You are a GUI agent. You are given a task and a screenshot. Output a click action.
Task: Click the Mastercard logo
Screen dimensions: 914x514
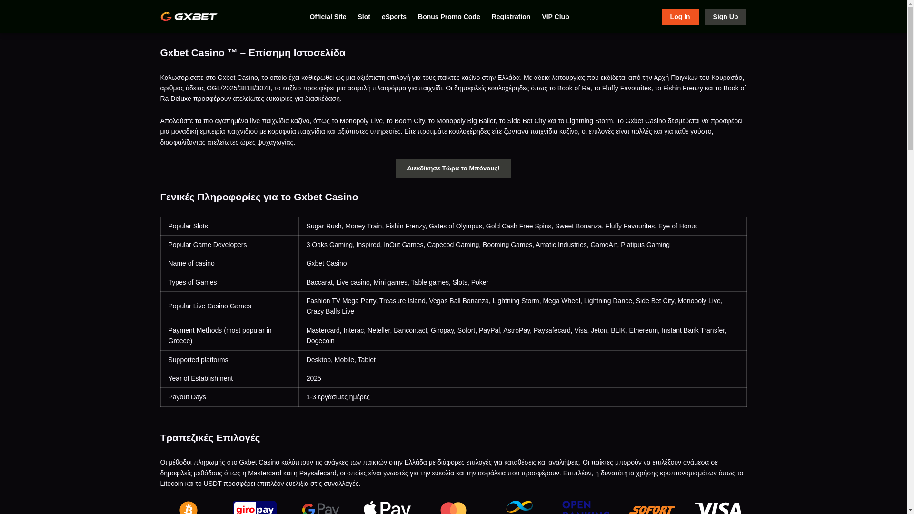pos(453,508)
